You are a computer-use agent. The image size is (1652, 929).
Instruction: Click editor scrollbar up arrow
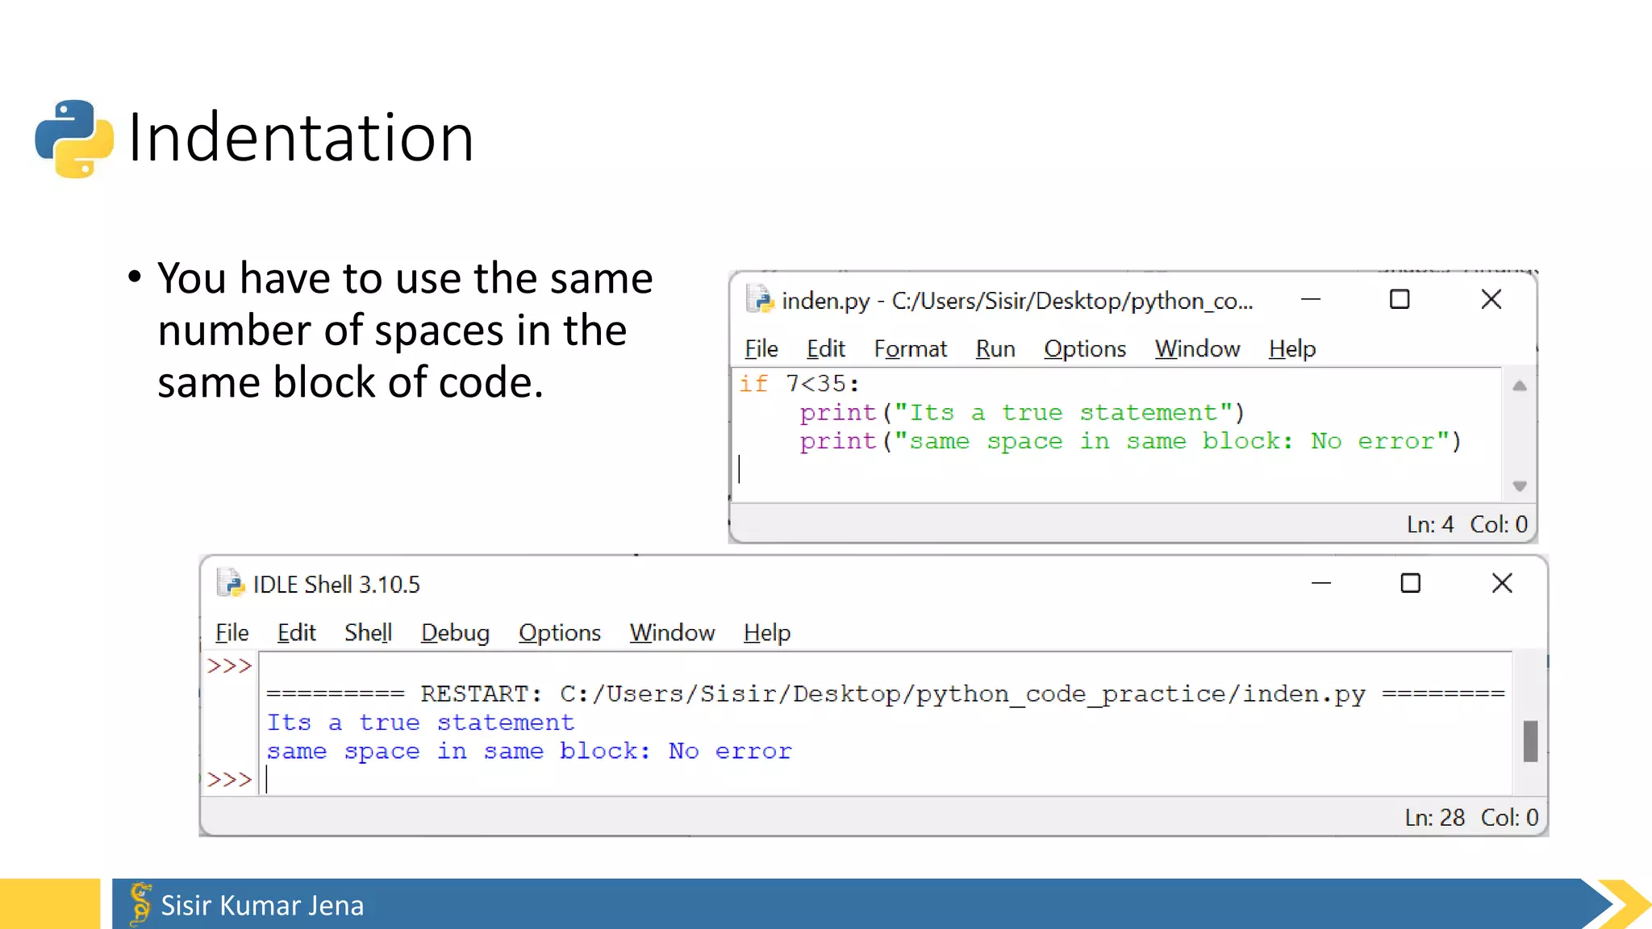1520,386
